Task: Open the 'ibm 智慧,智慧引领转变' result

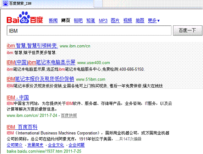Action: tap(32, 46)
